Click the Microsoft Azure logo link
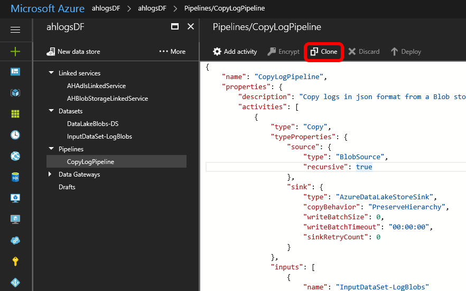Screen dimensions: 466x291 [48, 8]
